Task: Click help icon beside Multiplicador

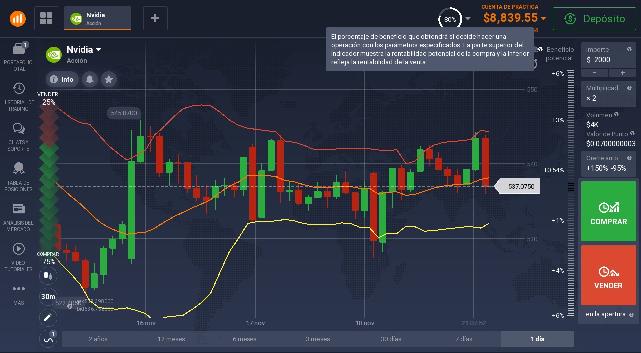Action: point(629,88)
